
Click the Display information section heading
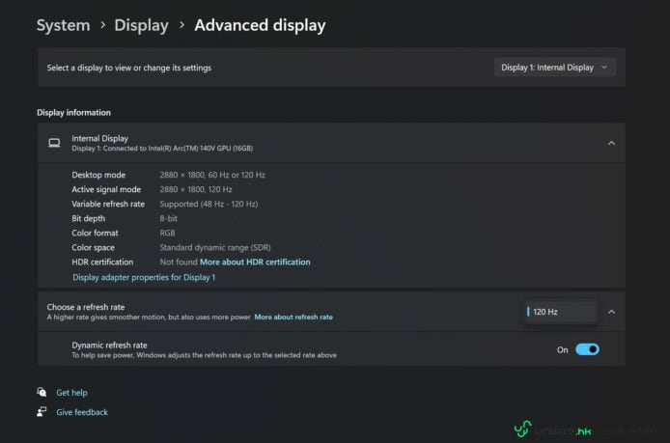tap(73, 112)
